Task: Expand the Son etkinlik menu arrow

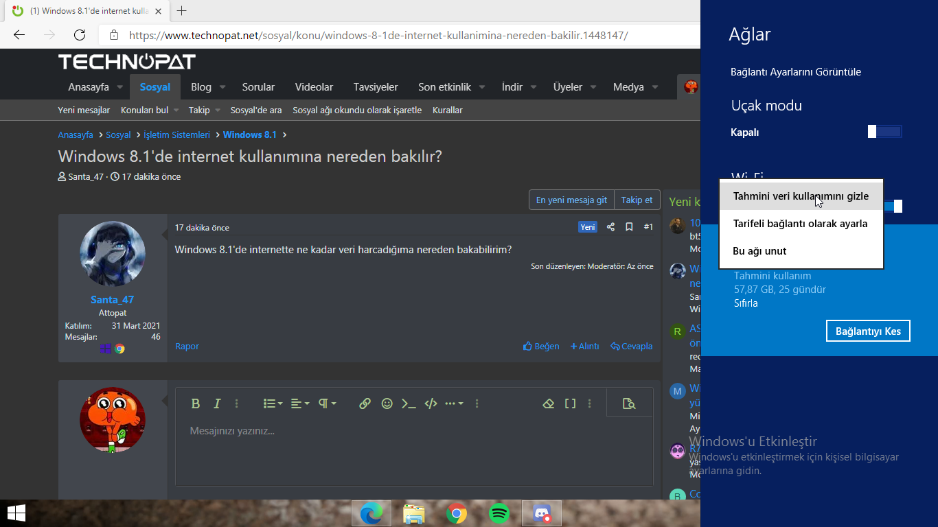Action: tap(481, 87)
